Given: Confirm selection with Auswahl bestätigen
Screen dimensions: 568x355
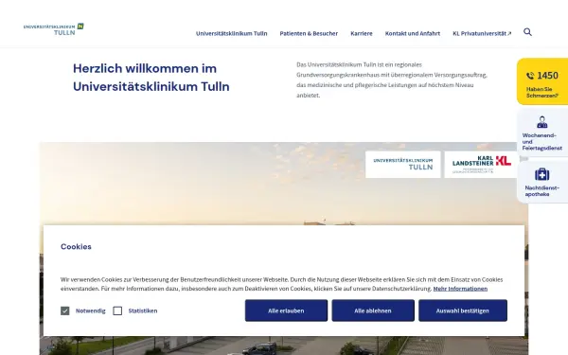Looking at the screenshot, I should point(463,311).
